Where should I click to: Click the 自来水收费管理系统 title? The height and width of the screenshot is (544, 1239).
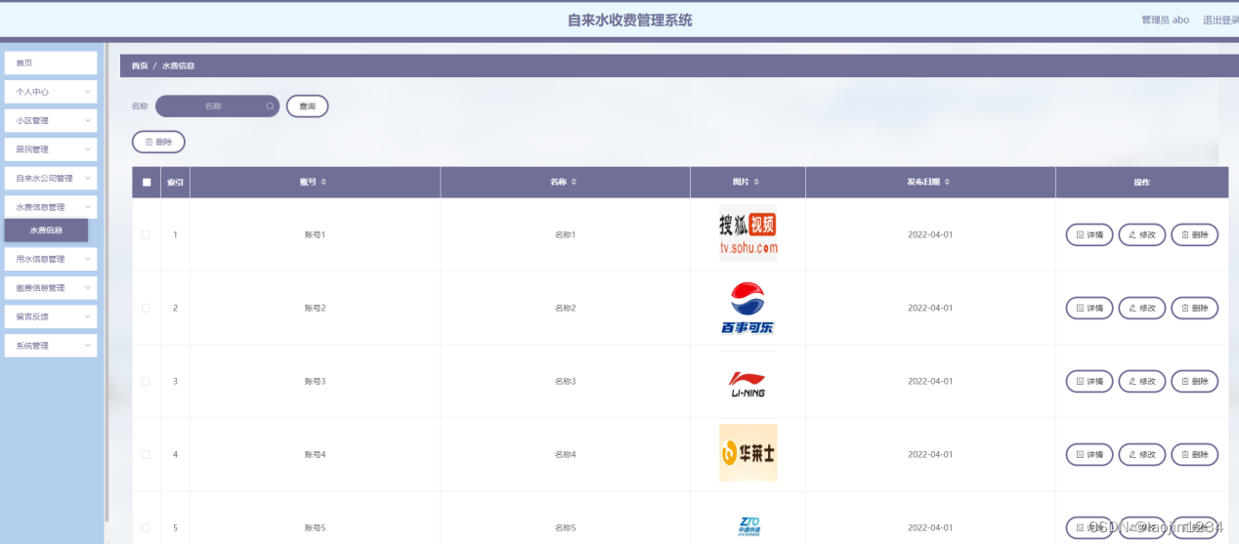pos(629,20)
